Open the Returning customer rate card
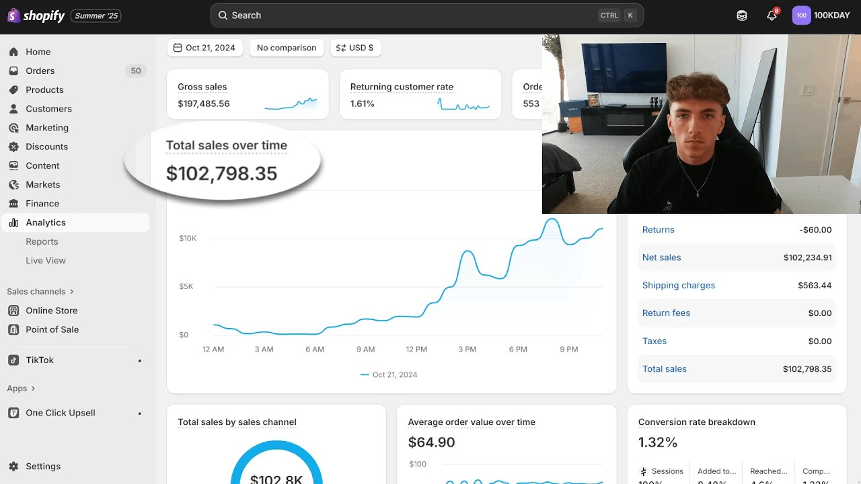This screenshot has width=861, height=484. [x=420, y=94]
